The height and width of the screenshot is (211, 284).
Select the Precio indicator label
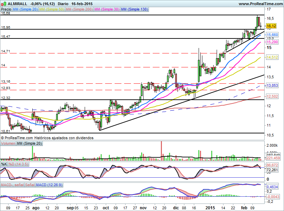(x=6, y=10)
